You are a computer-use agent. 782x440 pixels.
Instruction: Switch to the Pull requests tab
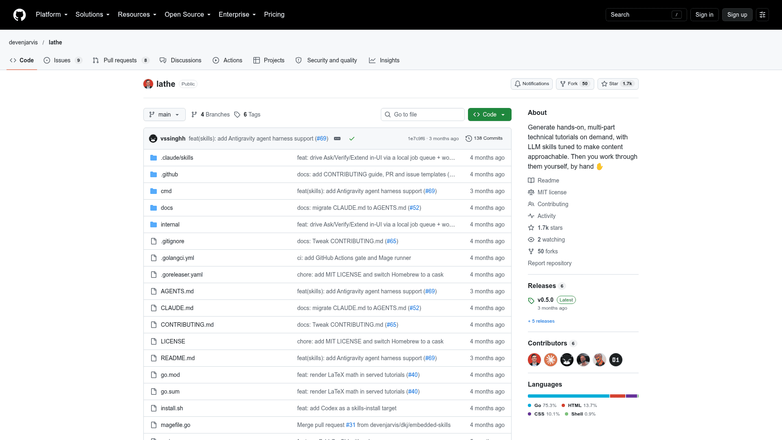[121, 60]
